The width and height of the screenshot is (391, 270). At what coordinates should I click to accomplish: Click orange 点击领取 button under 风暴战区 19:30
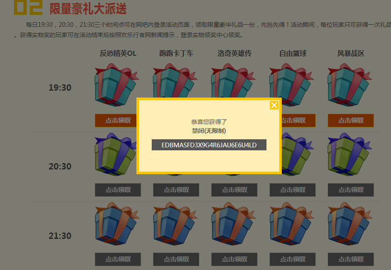pos(351,121)
